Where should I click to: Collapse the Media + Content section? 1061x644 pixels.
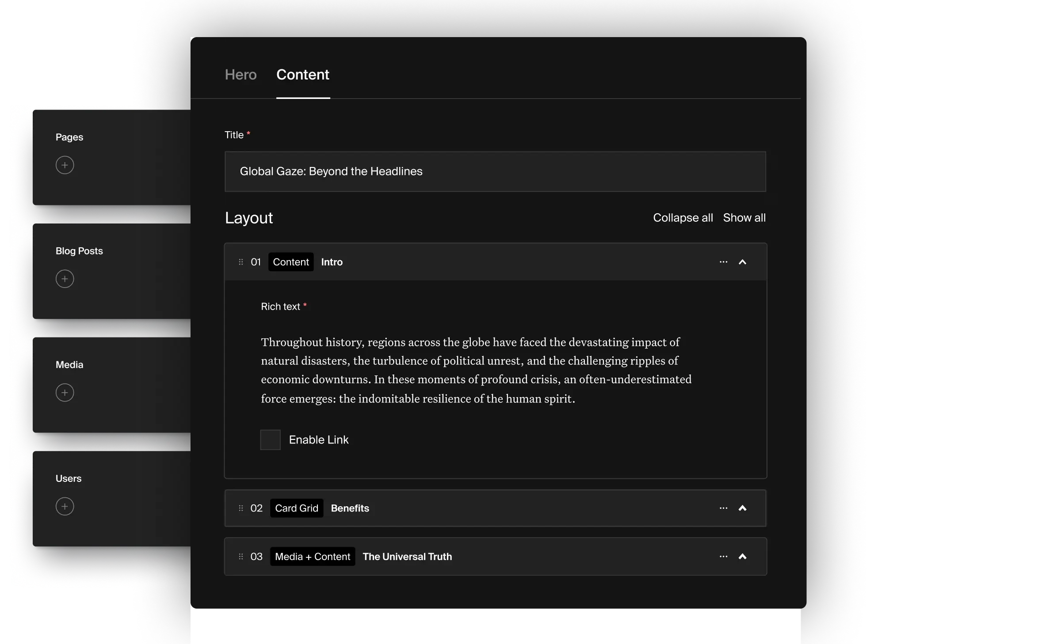point(743,555)
